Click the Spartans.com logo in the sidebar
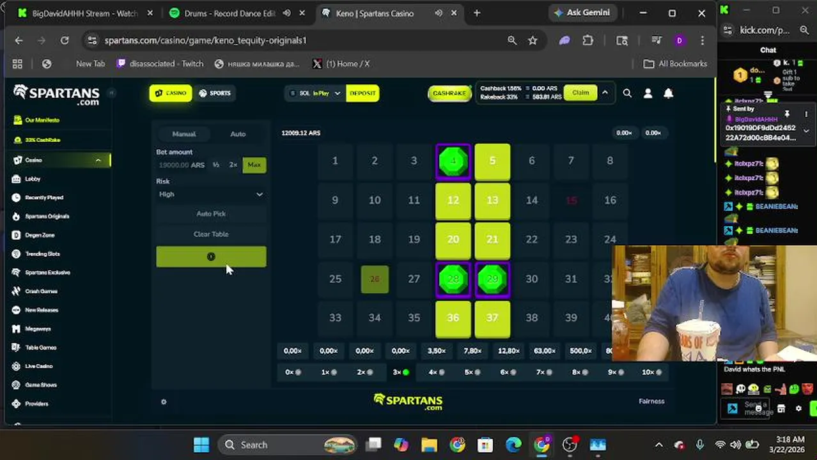Viewport: 817px width, 460px height. [x=56, y=95]
